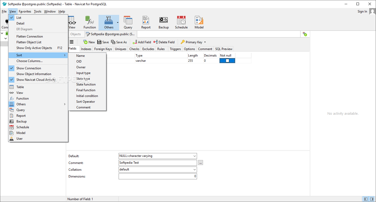This screenshot has height=202, width=376.
Task: Click the user avatar icon beside Sign In
Action: (x=372, y=12)
